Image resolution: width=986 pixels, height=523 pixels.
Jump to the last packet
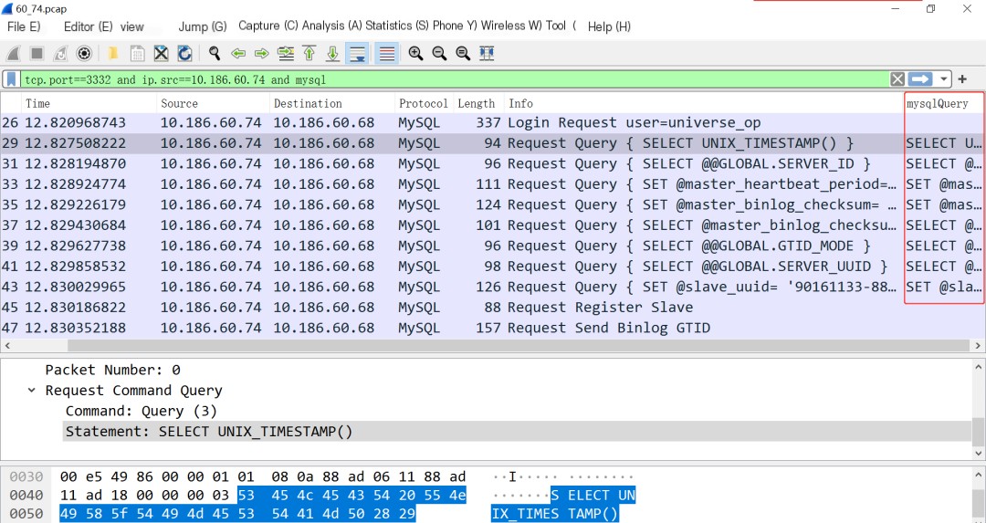[x=332, y=54]
